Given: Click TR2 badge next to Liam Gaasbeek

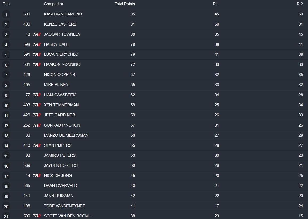Looking at the screenshot, I should click(x=37, y=95).
